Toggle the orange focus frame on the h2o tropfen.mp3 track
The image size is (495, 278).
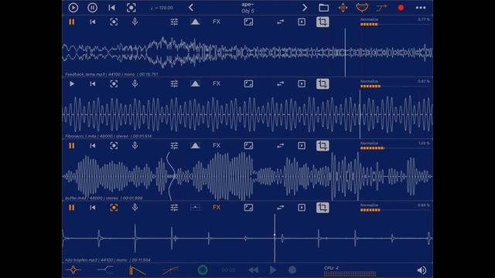[114, 208]
